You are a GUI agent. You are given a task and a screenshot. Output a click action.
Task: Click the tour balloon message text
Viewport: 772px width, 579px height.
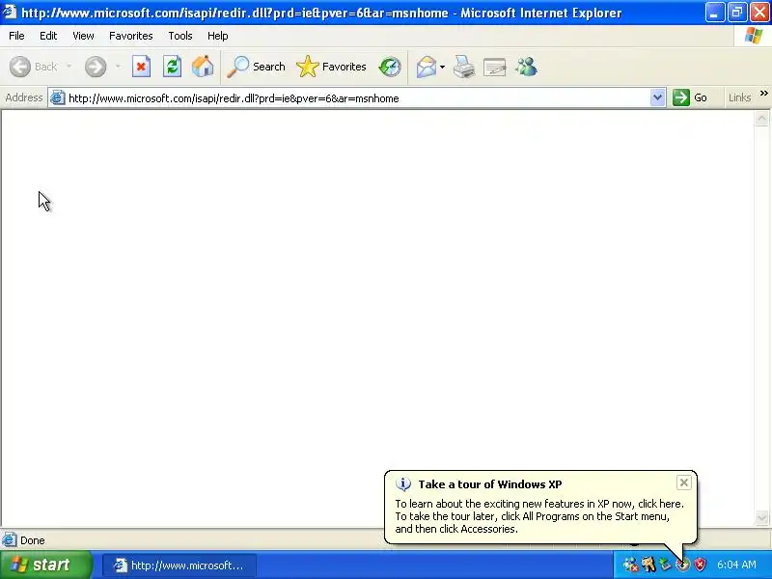539,516
